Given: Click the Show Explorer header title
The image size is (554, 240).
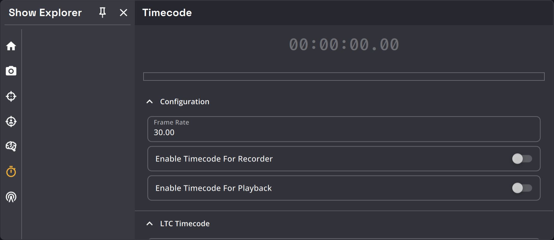Looking at the screenshot, I should 45,13.
